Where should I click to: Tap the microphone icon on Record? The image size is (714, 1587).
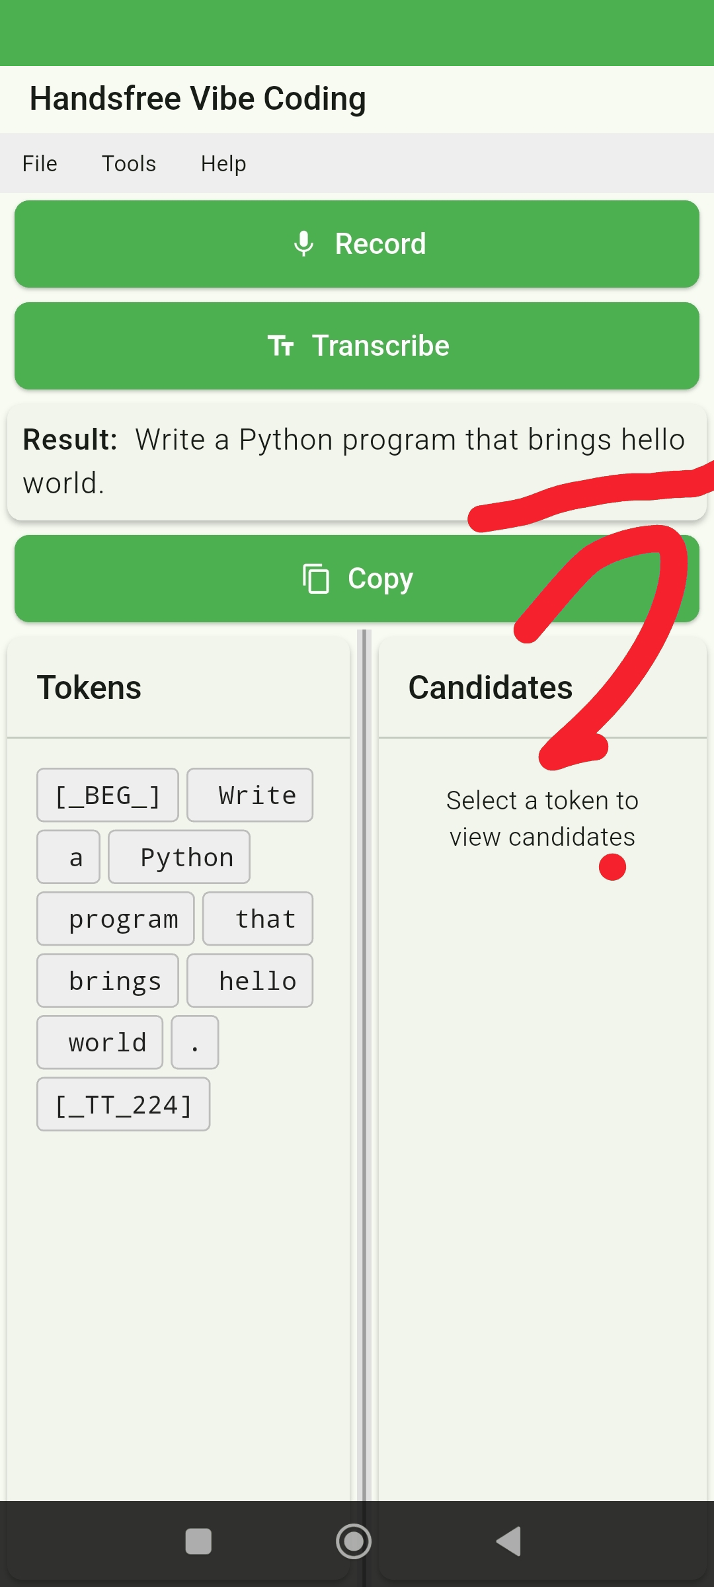(x=303, y=244)
